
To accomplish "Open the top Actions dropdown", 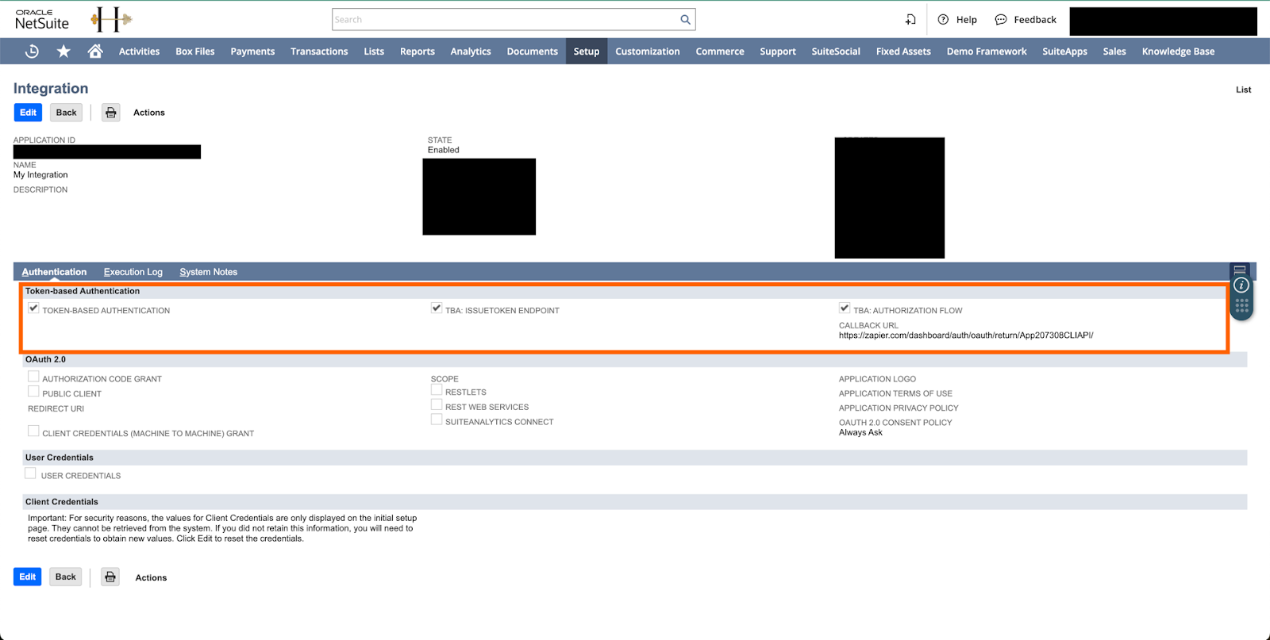I will pos(149,113).
